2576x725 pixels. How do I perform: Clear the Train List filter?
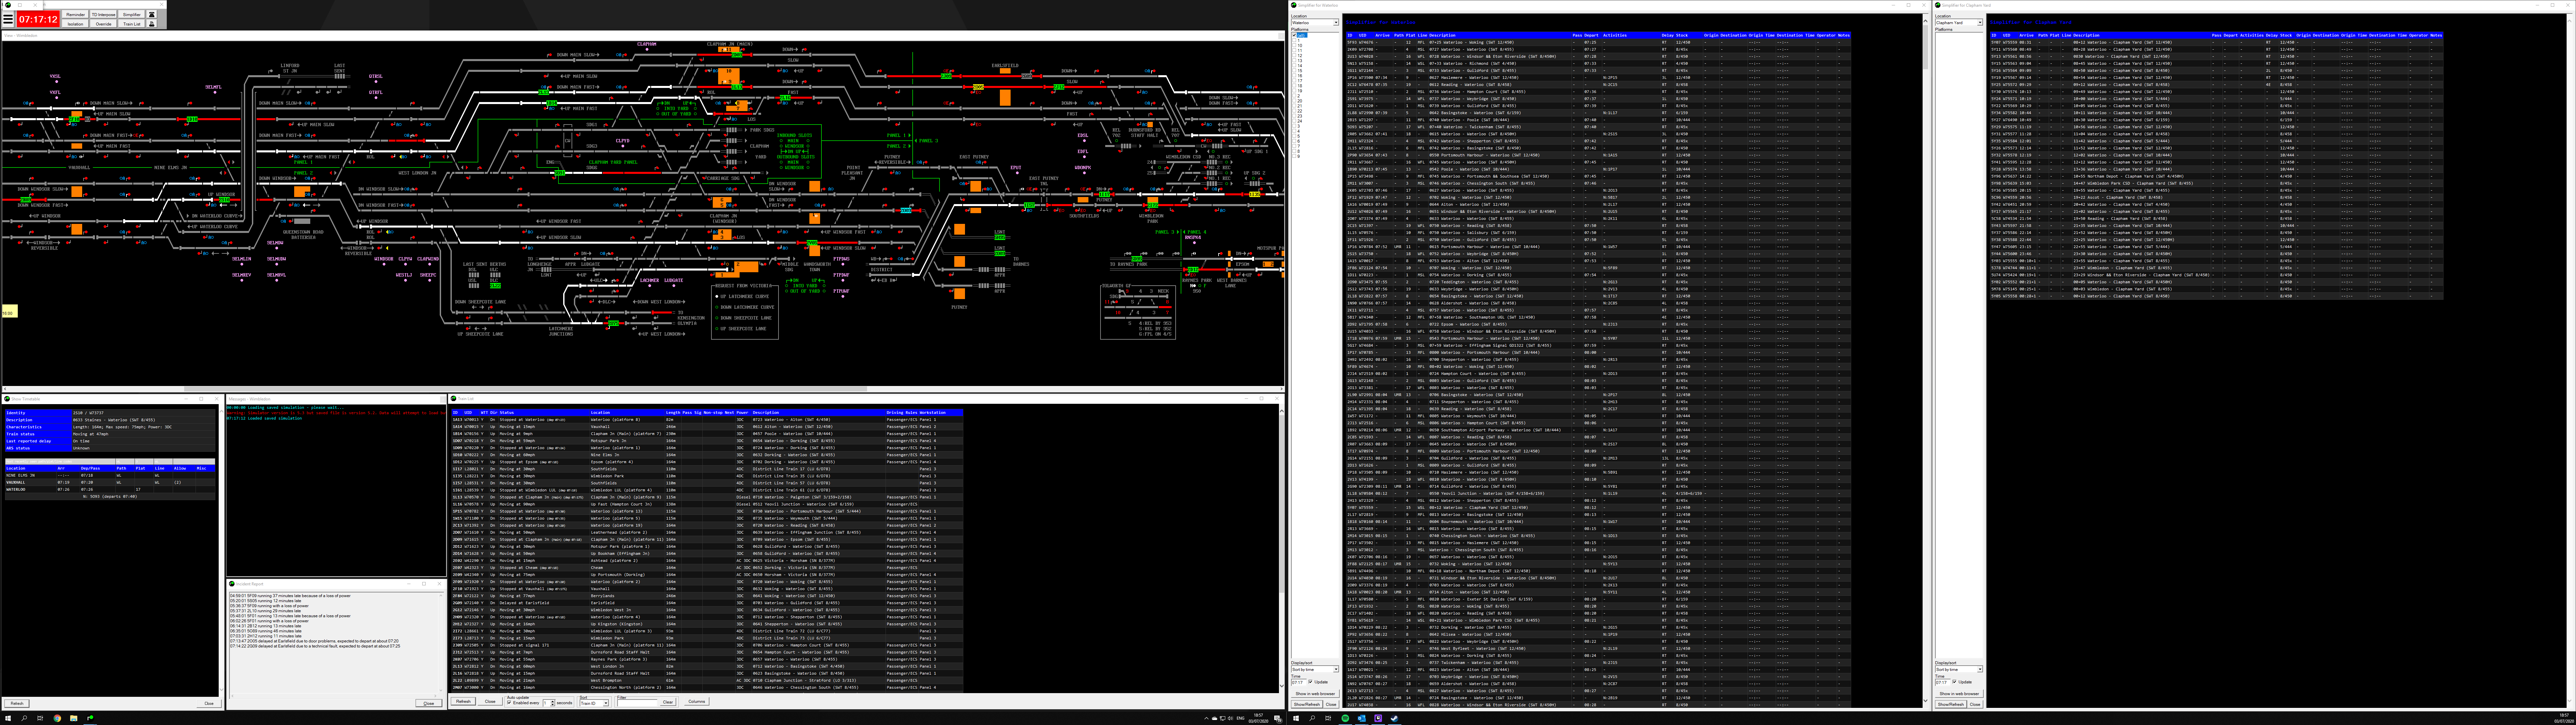668,702
